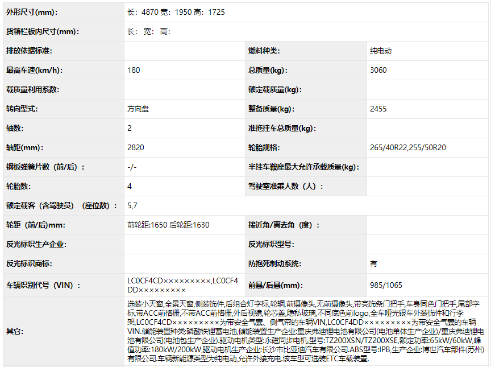
Task: Click the 货箱栏板内尺寸(mm) label
Action: (x=43, y=31)
